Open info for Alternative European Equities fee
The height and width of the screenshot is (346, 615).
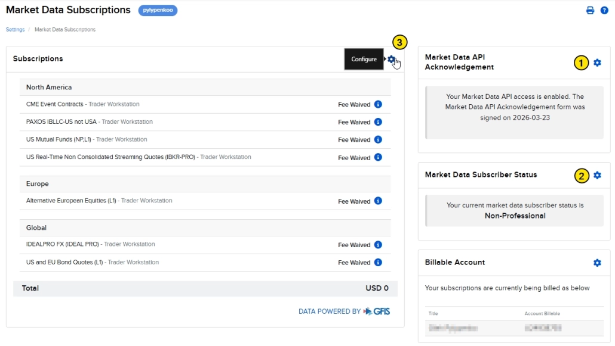[377, 201]
